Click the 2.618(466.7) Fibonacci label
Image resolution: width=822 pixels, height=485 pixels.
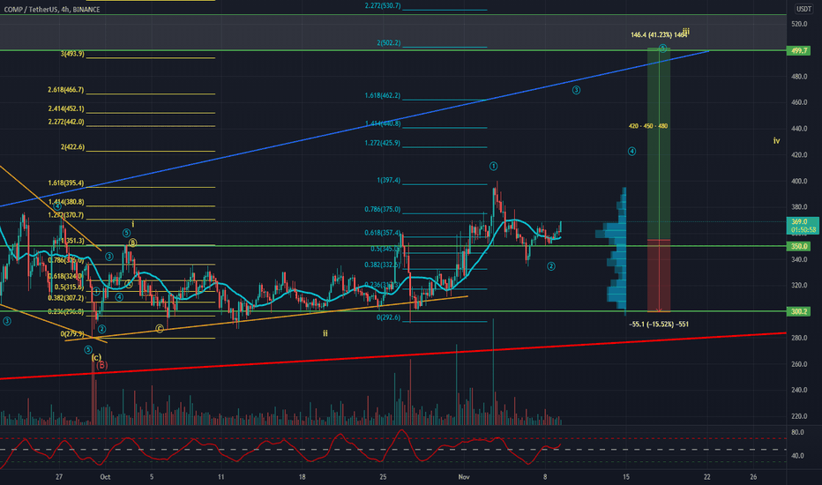[65, 90]
